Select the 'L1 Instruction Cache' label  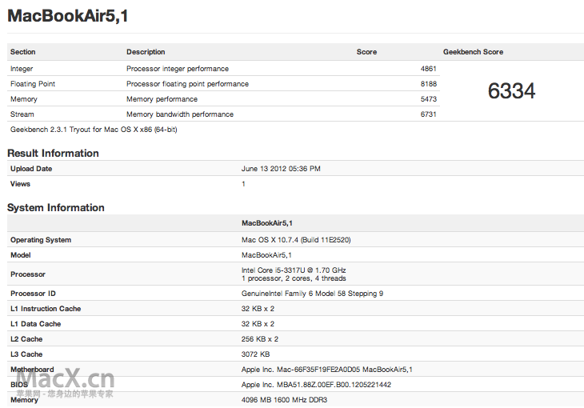click(46, 309)
